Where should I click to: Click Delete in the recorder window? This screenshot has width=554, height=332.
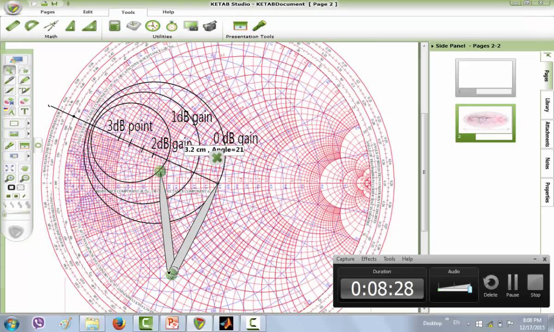(490, 285)
